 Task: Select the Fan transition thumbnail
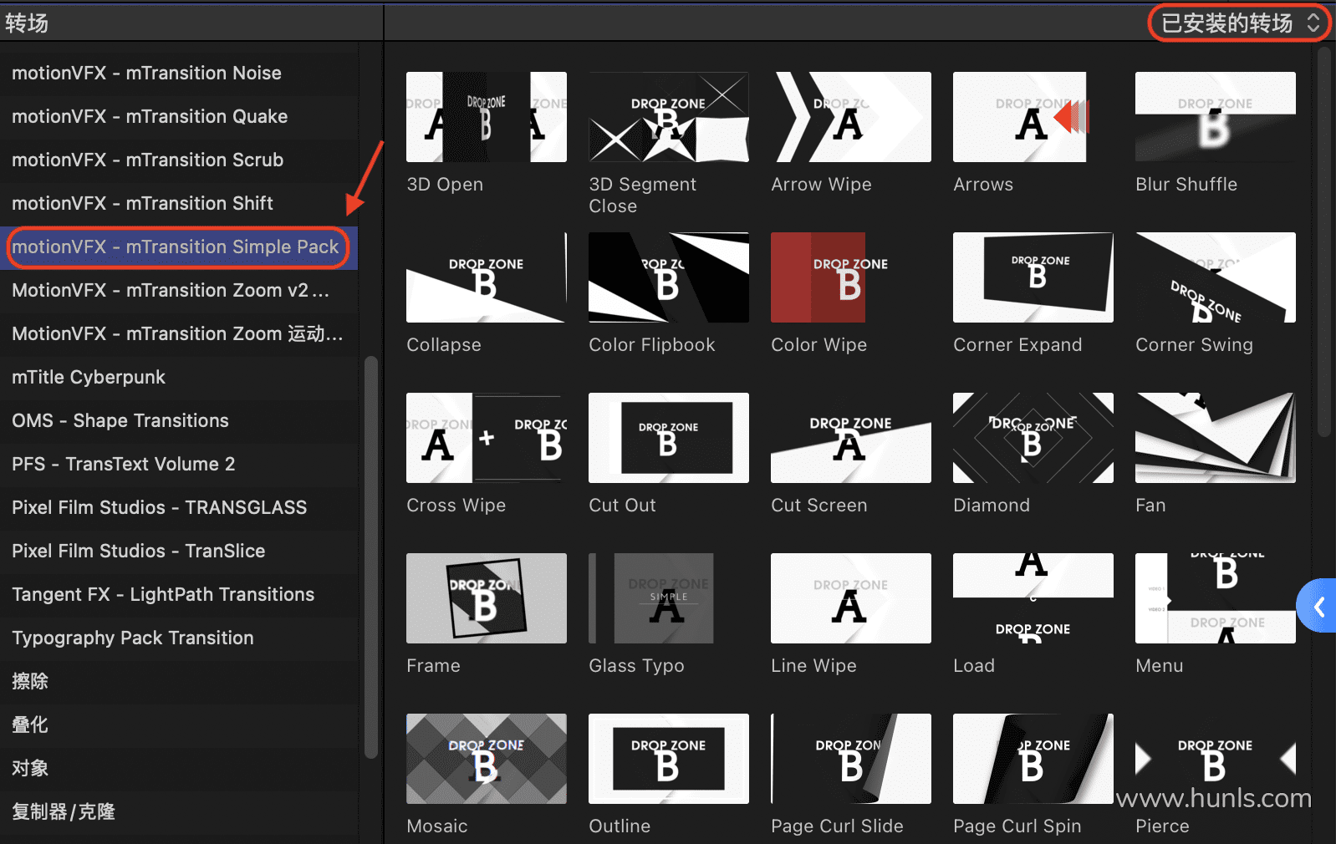1216,438
